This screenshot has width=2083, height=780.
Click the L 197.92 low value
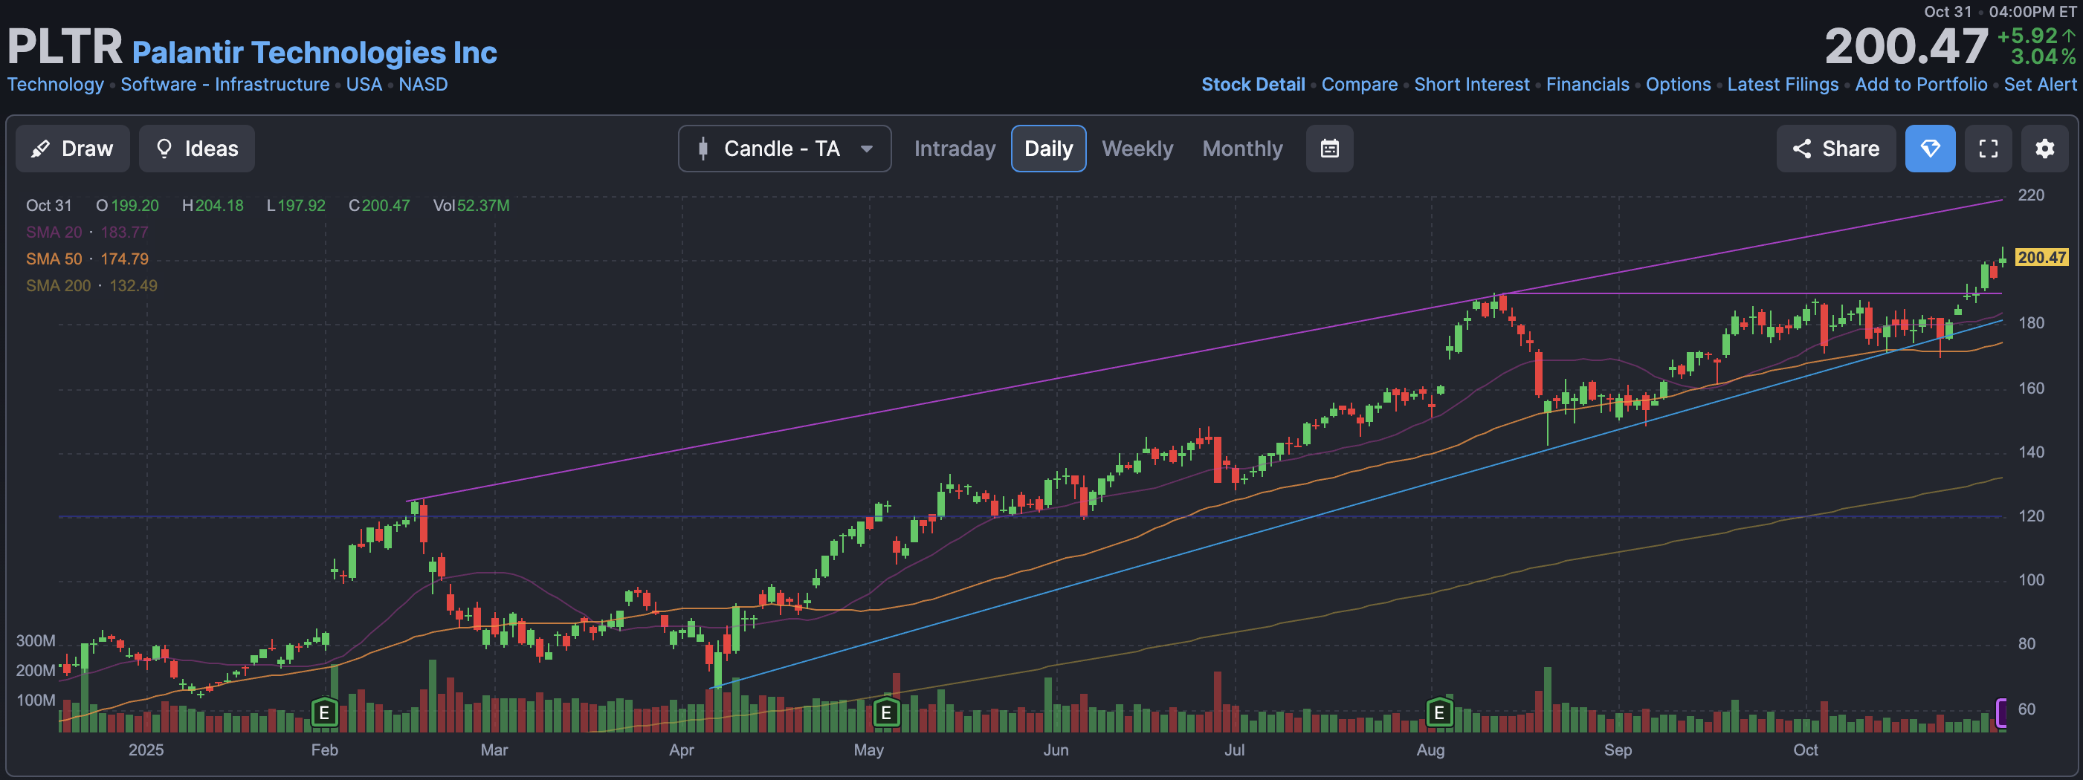click(x=296, y=205)
